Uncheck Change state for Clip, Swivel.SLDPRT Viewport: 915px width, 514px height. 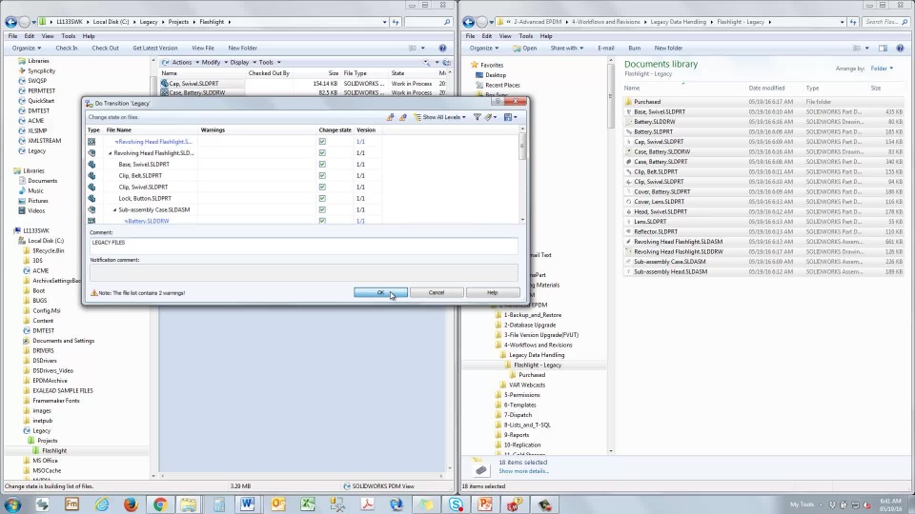pyautogui.click(x=322, y=188)
